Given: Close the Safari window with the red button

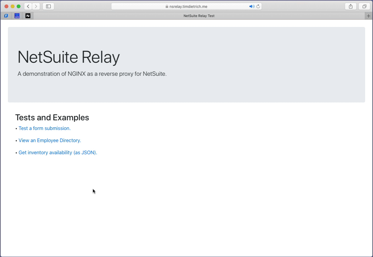Looking at the screenshot, I should (x=6, y=6).
